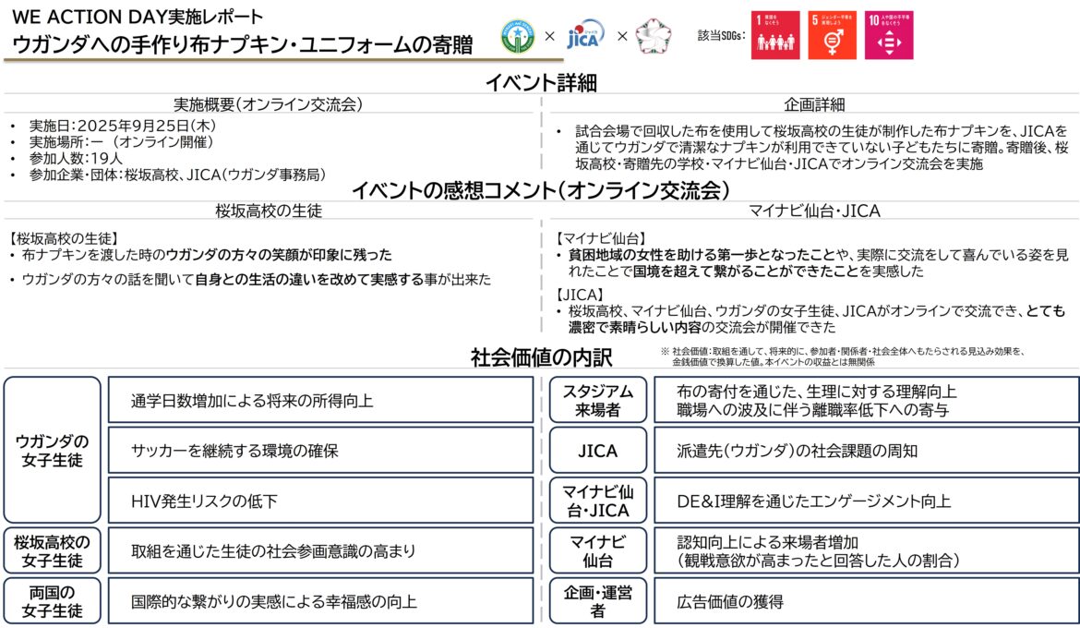Click the HIV発生リスクの低下 box
1080x628 pixels.
[320, 501]
